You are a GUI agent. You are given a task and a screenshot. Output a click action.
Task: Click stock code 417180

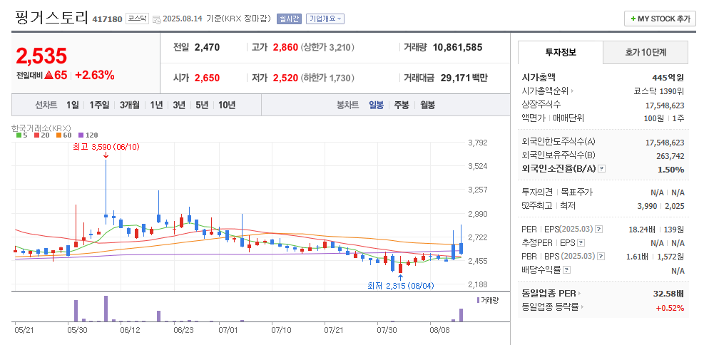[107, 19]
